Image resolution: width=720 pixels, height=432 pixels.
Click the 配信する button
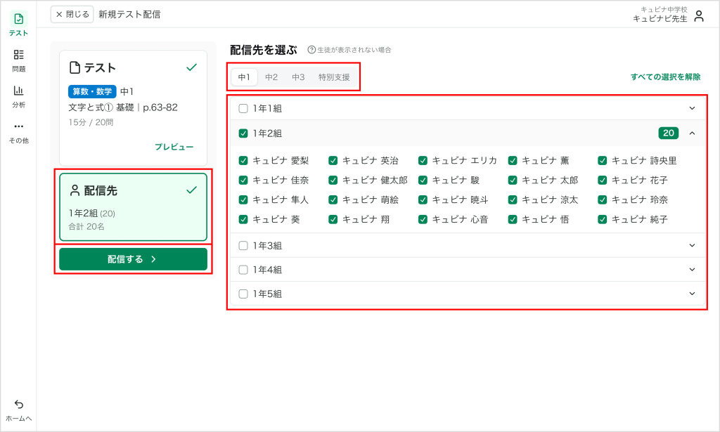(133, 259)
